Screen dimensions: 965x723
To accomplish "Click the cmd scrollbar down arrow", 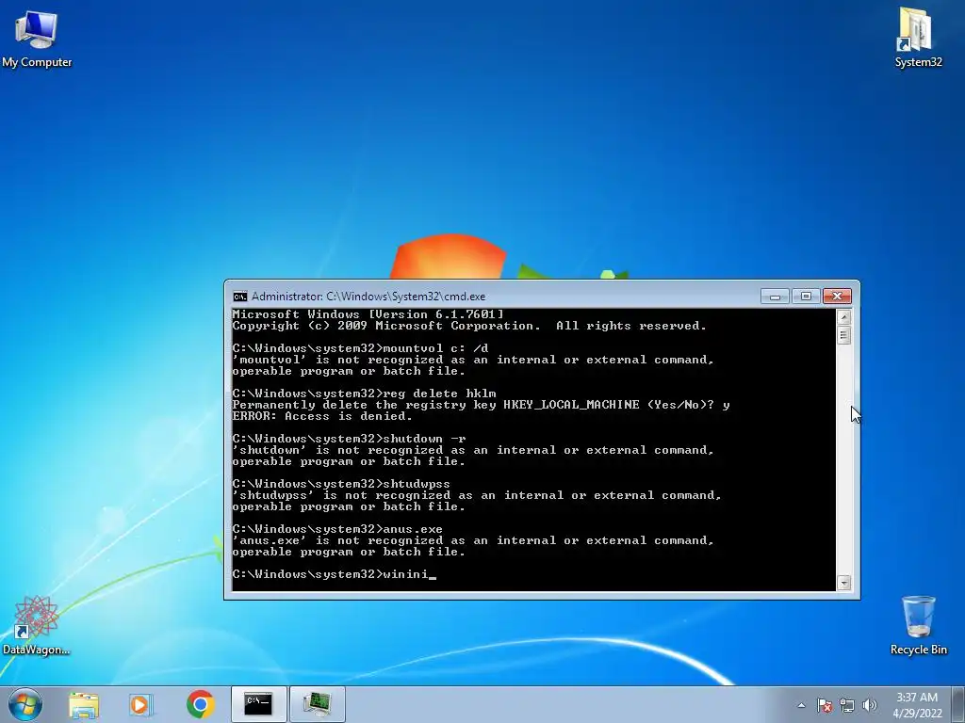I will pos(843,582).
